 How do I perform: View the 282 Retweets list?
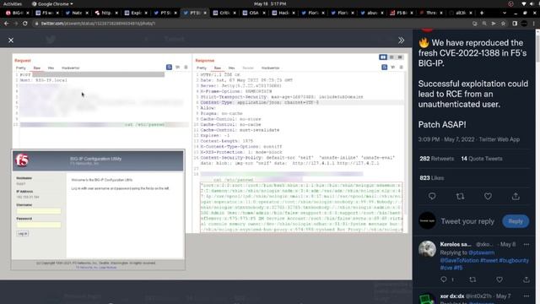tap(436, 159)
